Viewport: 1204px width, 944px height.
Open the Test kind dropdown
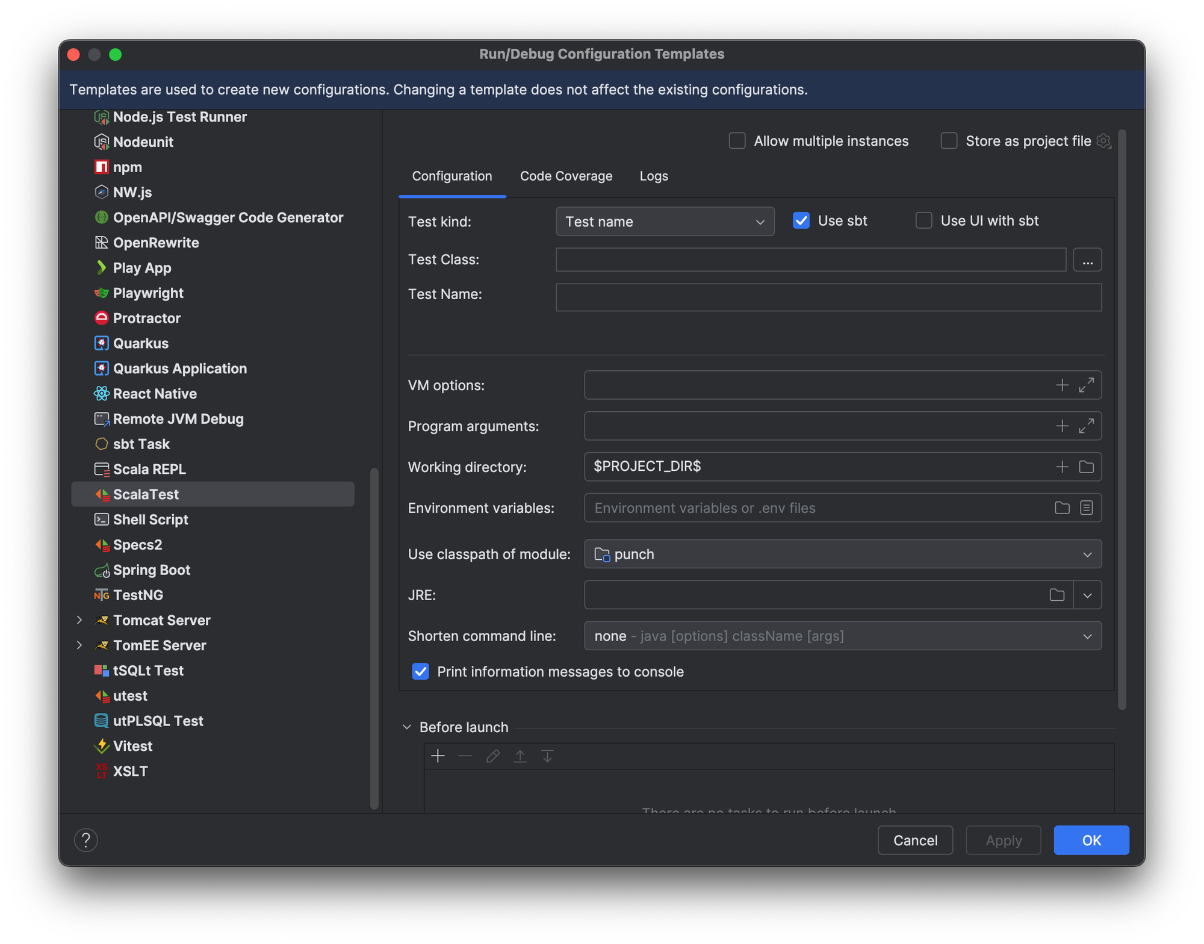(665, 222)
